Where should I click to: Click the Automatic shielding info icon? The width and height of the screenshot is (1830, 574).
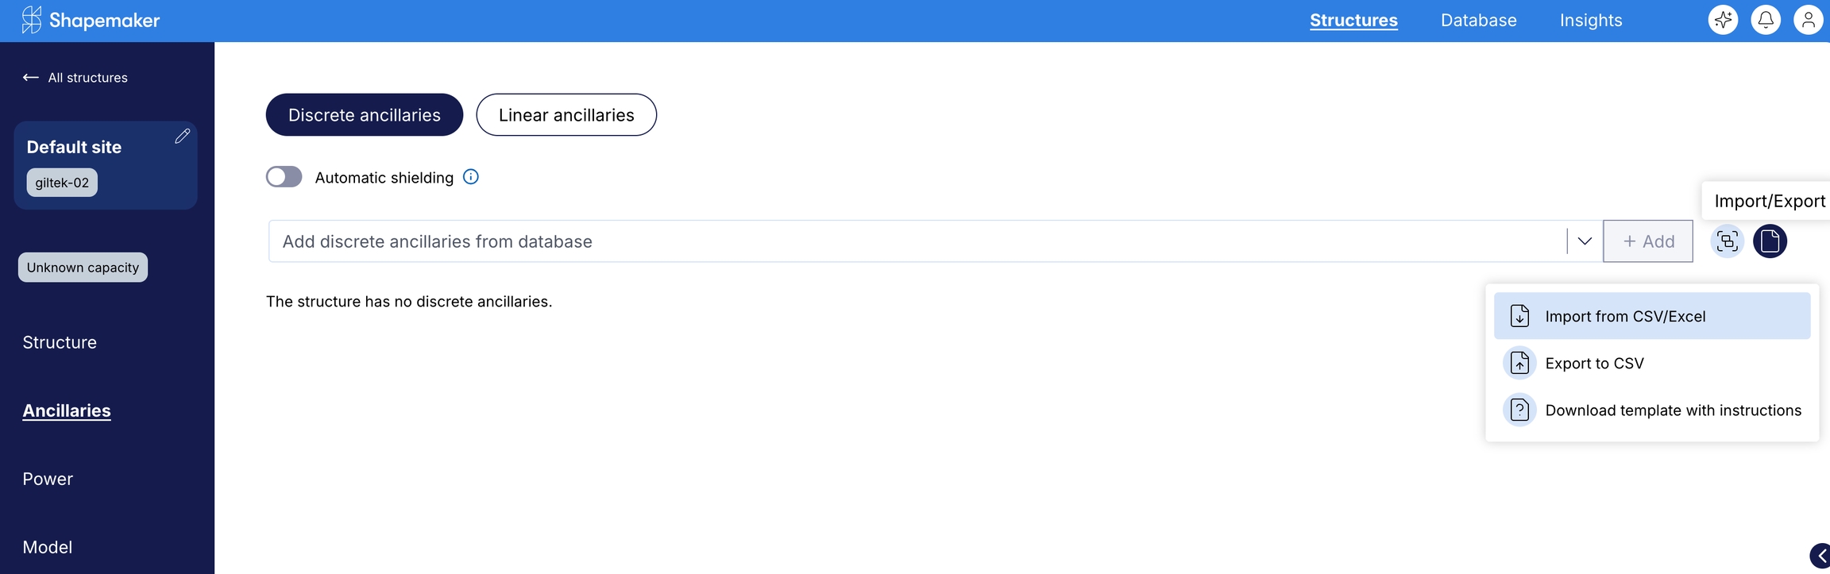click(471, 177)
